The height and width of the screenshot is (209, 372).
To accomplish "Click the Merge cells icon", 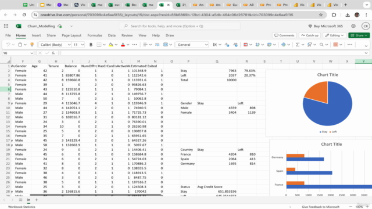I will click(x=166, y=45).
